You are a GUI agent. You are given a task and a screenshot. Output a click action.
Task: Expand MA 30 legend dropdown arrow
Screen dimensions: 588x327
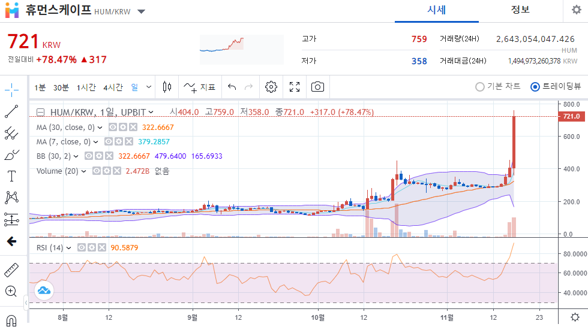[x=100, y=128]
